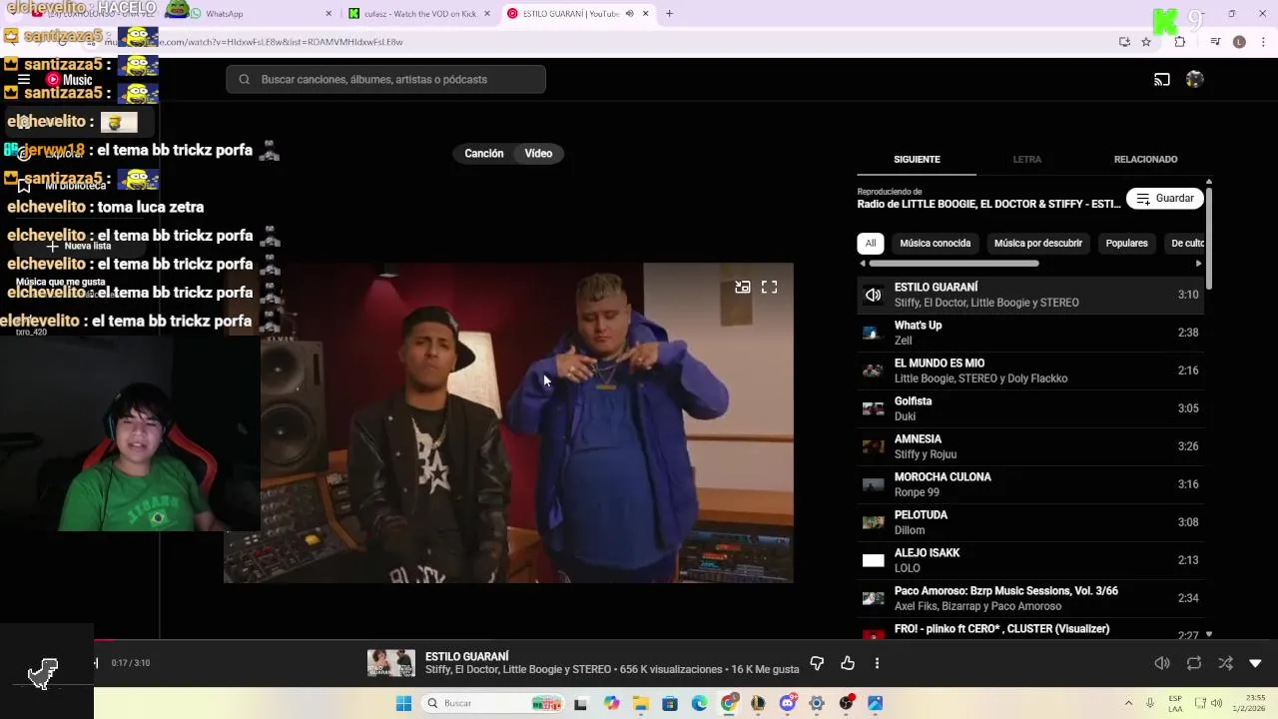Select the All filter chip
The image size is (1278, 719).
click(x=871, y=244)
